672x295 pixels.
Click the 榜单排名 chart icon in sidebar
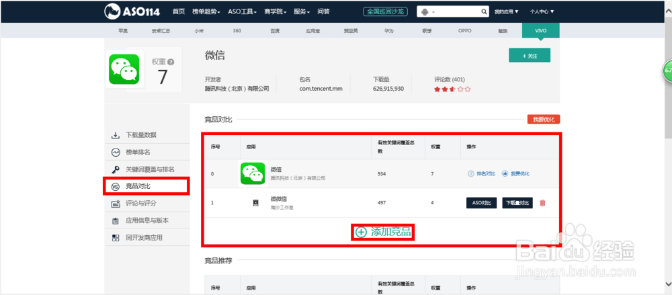pos(116,153)
